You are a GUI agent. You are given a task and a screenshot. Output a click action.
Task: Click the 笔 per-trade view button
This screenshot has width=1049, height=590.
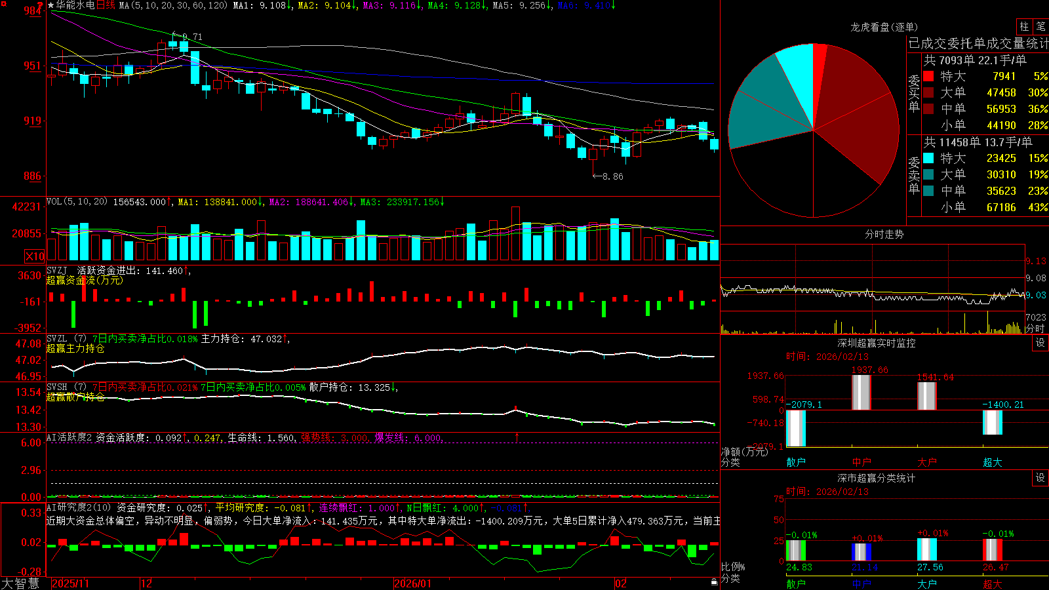[x=1040, y=26]
